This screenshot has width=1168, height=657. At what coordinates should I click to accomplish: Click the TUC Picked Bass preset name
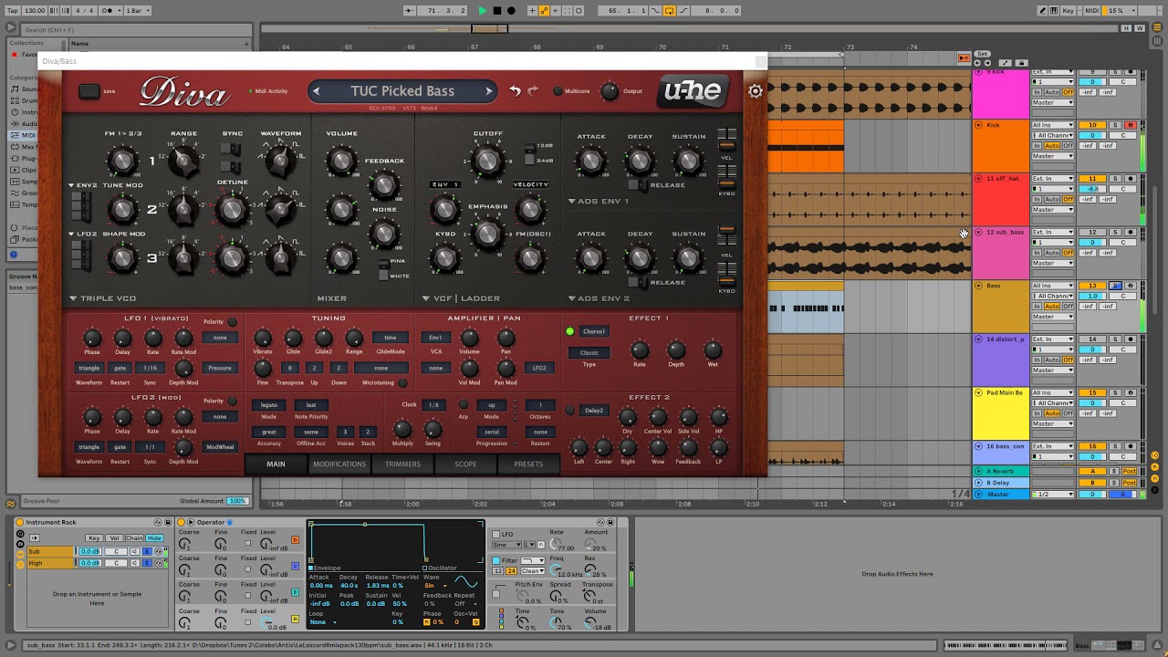pos(402,91)
